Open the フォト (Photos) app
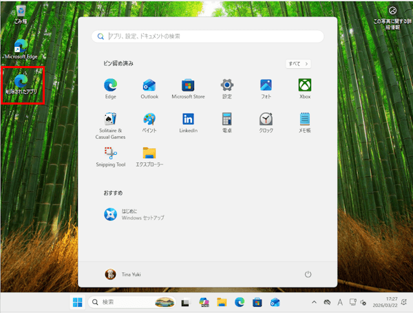The width and height of the screenshot is (413, 313). pyautogui.click(x=266, y=89)
